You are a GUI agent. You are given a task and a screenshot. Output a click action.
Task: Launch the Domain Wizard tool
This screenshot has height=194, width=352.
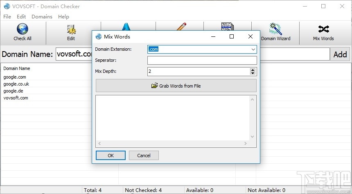coord(275,33)
